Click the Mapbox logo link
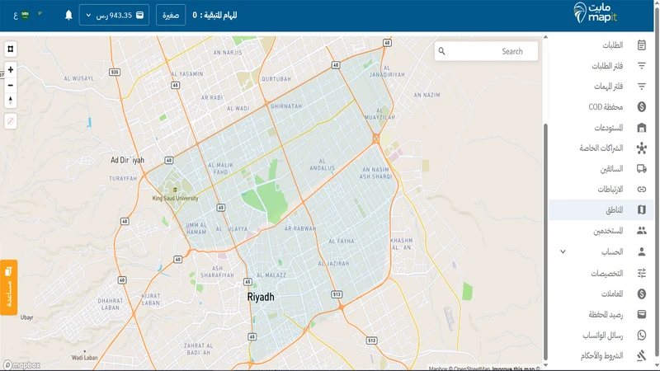 (22, 364)
